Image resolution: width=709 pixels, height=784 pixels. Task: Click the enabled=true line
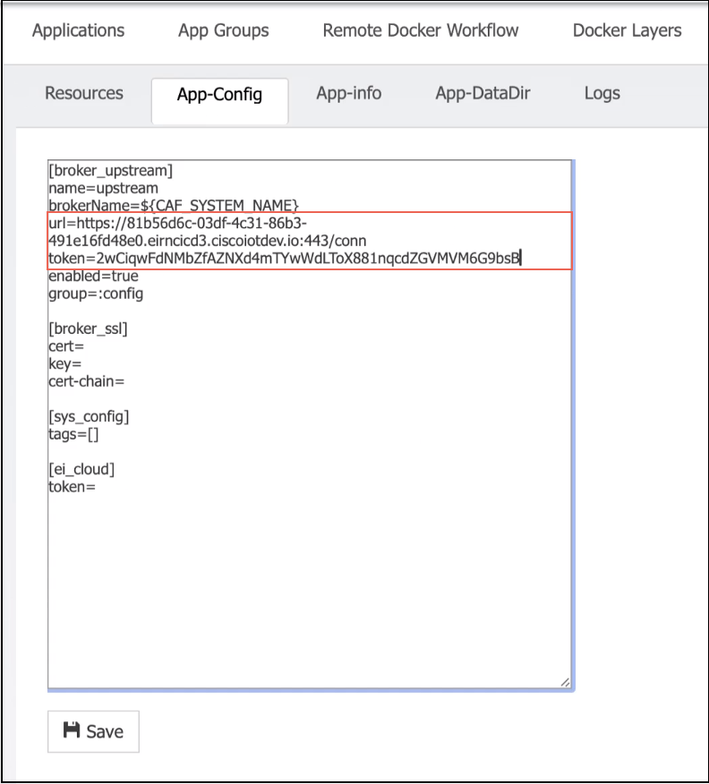pyautogui.click(x=93, y=276)
